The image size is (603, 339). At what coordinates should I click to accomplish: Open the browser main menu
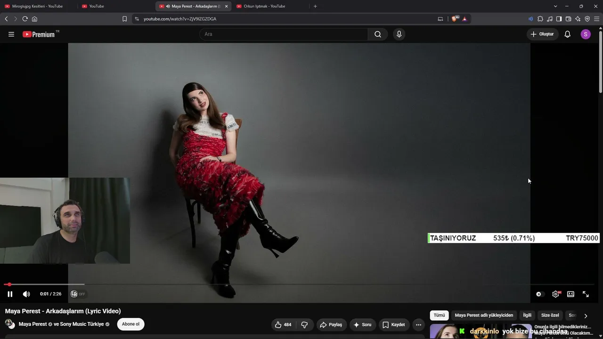pyautogui.click(x=597, y=19)
